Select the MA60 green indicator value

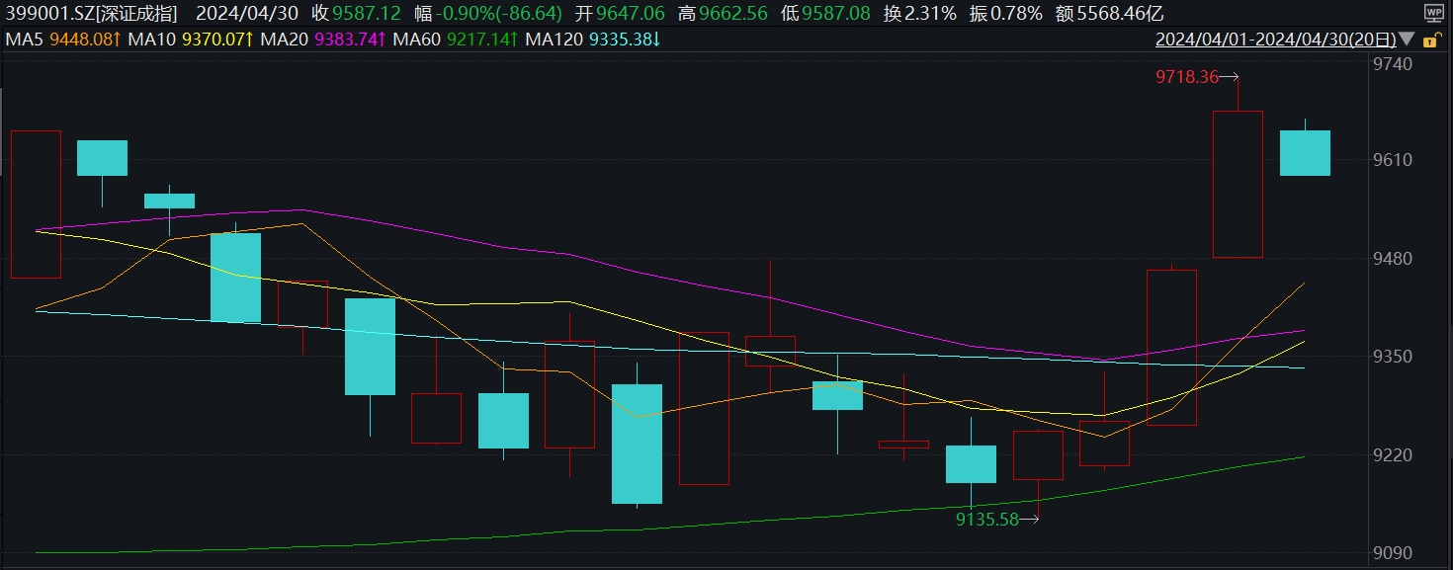pyautogui.click(x=481, y=40)
